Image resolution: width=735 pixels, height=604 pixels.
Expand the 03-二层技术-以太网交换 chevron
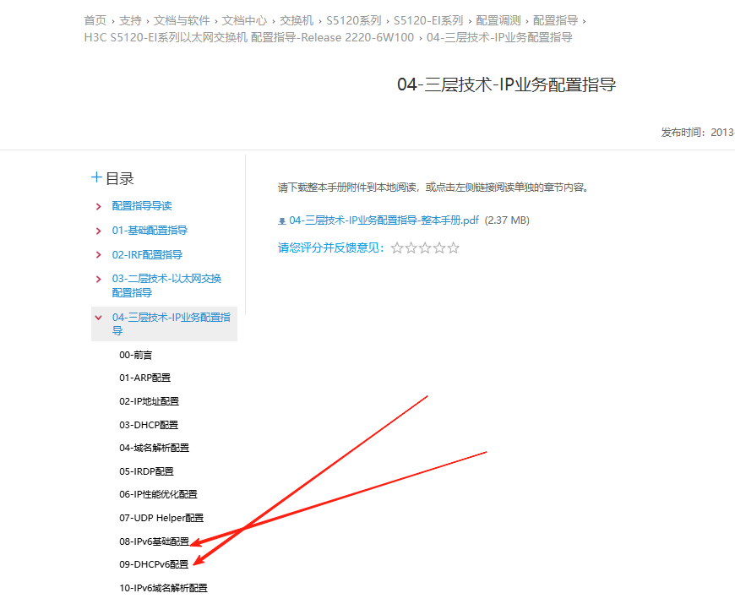click(99, 280)
